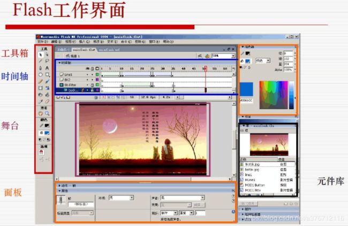The height and width of the screenshot is (226, 348).
Task: Open the sound dropdown in properties
Action: click(202, 198)
